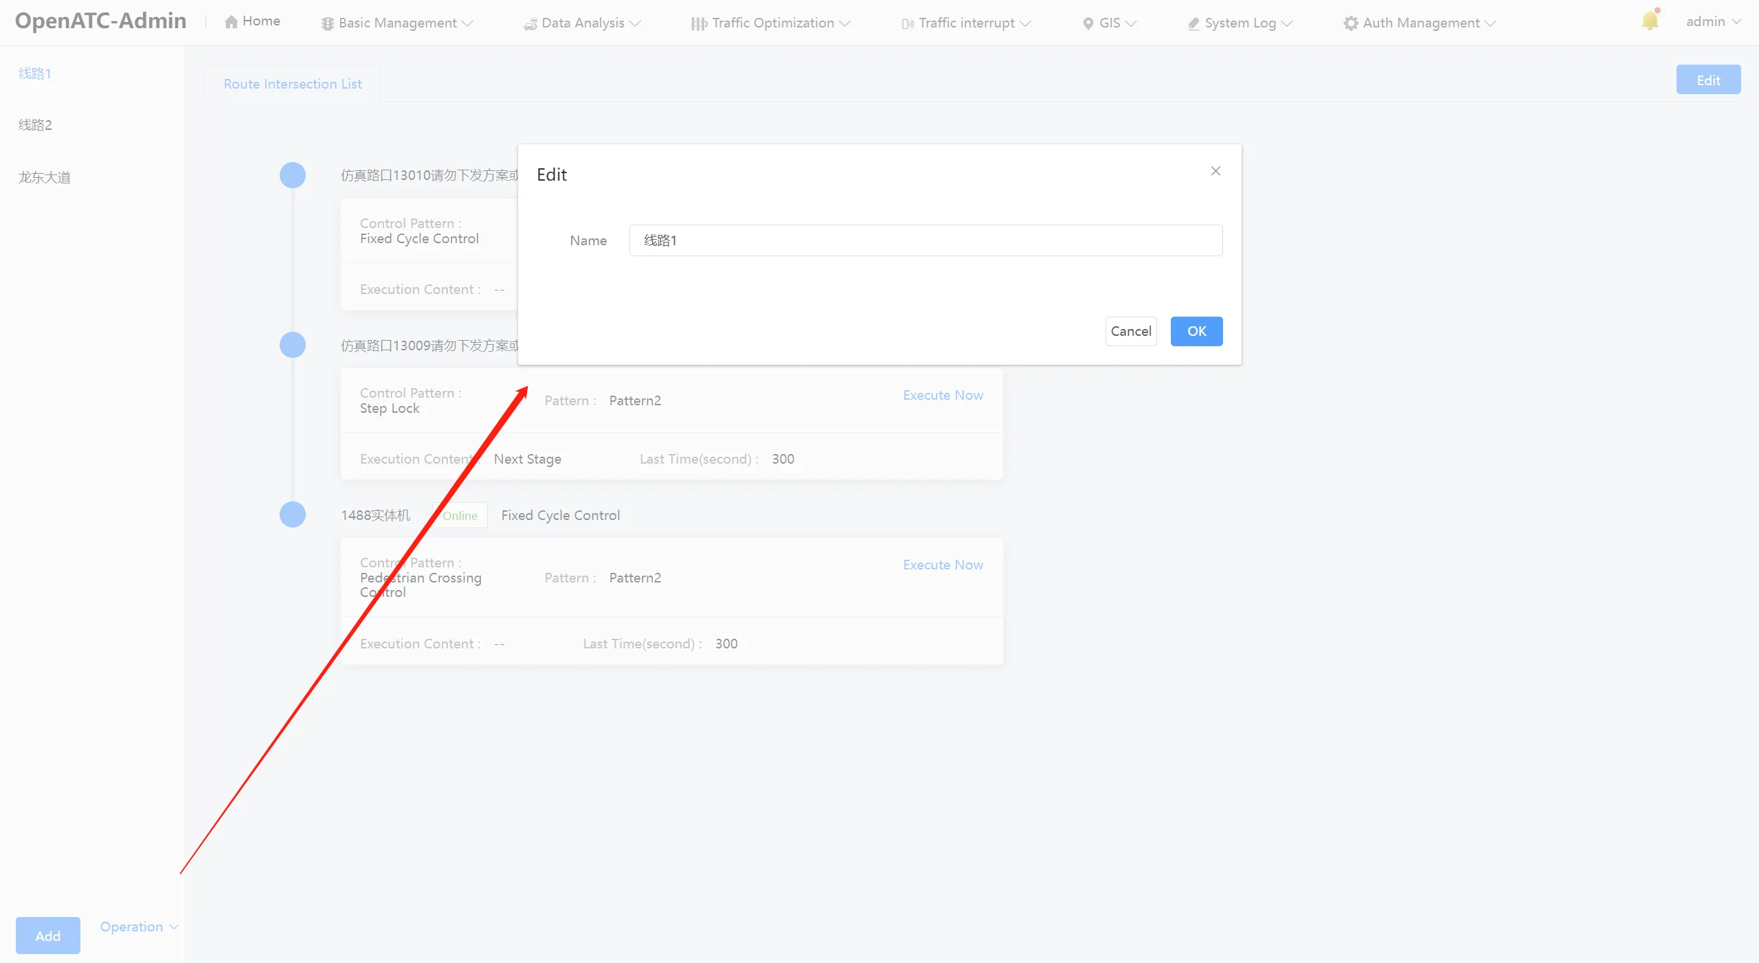Viewport: 1759px width, 963px height.
Task: Click the 仿真路口13009 intersection title
Action: click(429, 345)
